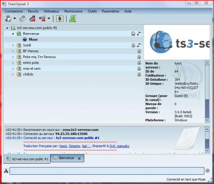Click the padlock icon on BF Heroes row
This screenshot has height=184, width=214.
click(x=139, y=51)
